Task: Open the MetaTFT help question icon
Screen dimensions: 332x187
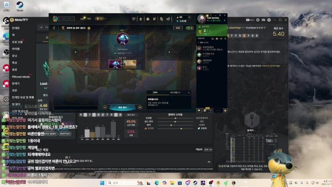Action: click(269, 20)
